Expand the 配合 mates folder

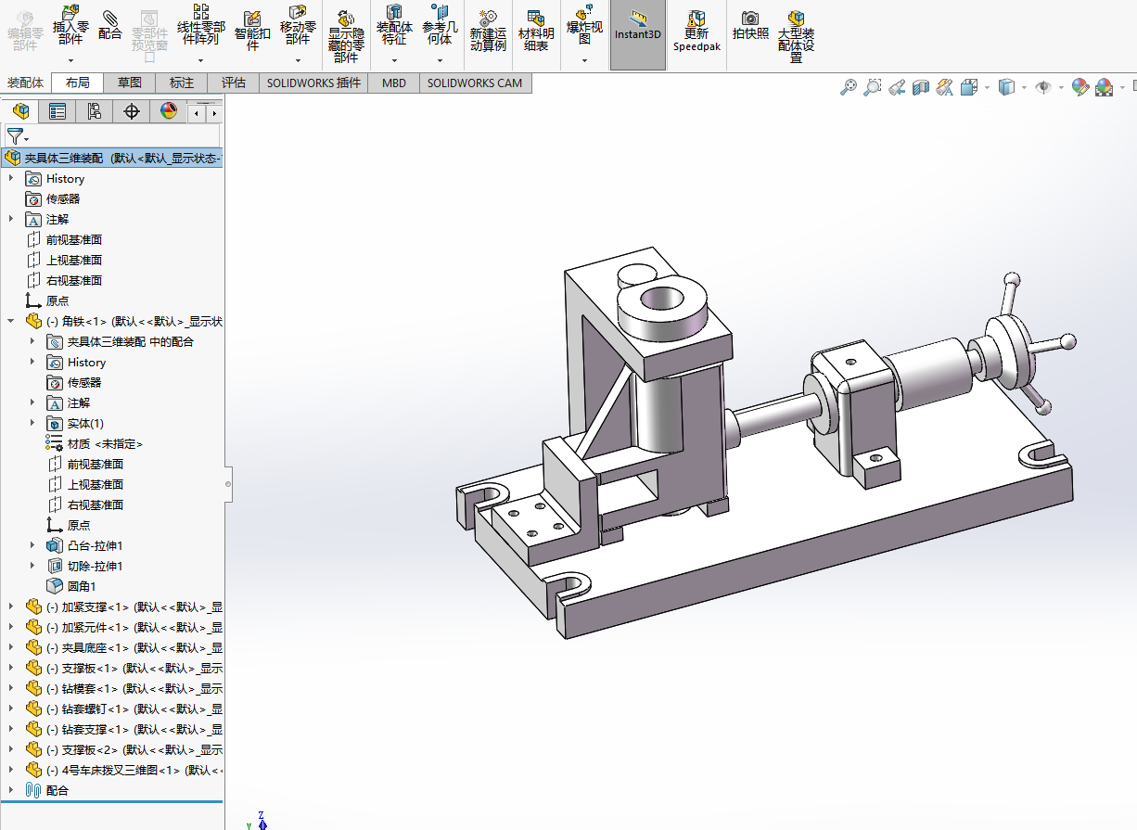pos(11,790)
